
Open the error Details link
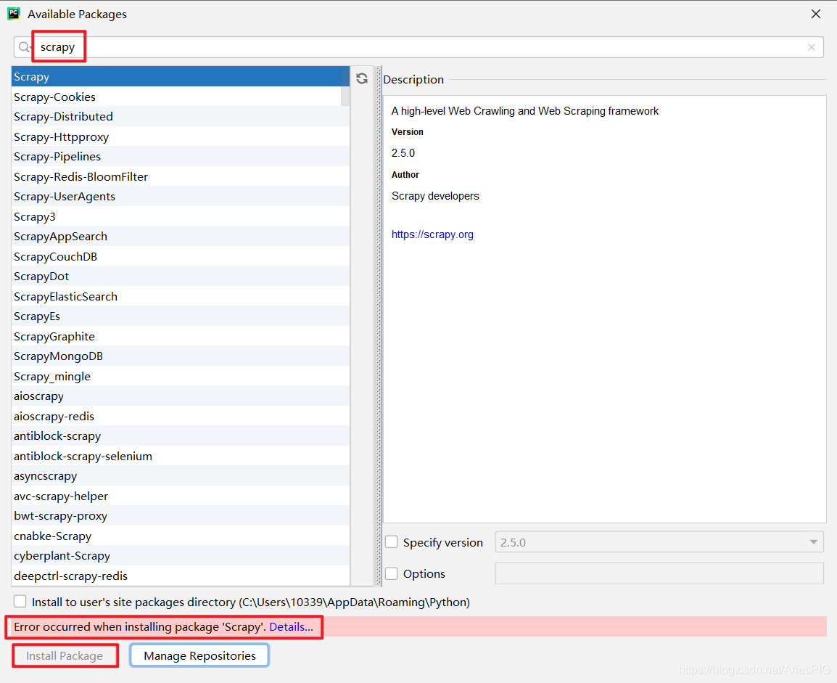pos(291,627)
